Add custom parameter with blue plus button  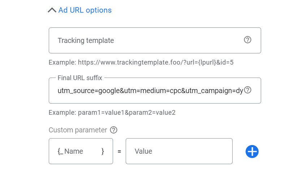[x=252, y=151]
